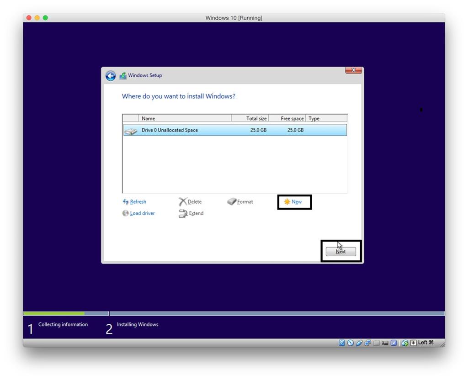The width and height of the screenshot is (468, 380).
Task: Open VirtualBox USB devices indicator
Action: 359,343
